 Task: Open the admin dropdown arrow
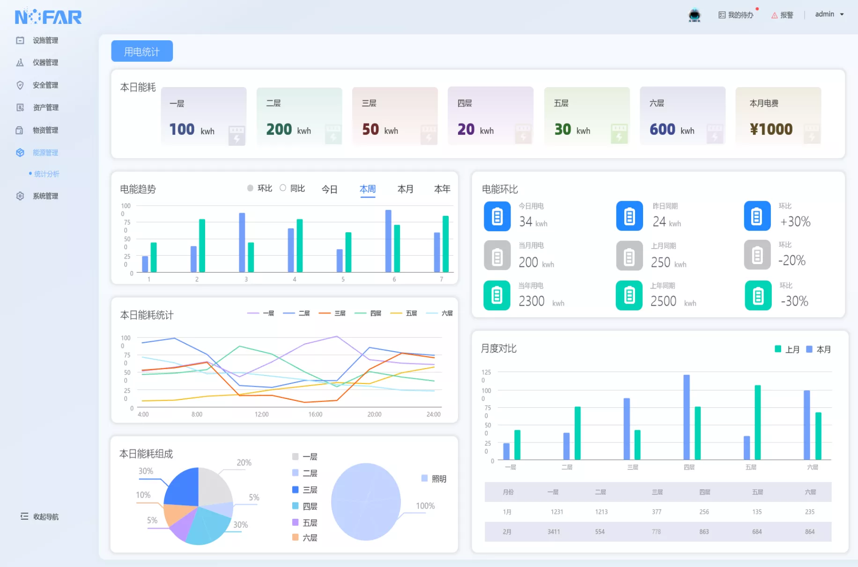point(842,15)
